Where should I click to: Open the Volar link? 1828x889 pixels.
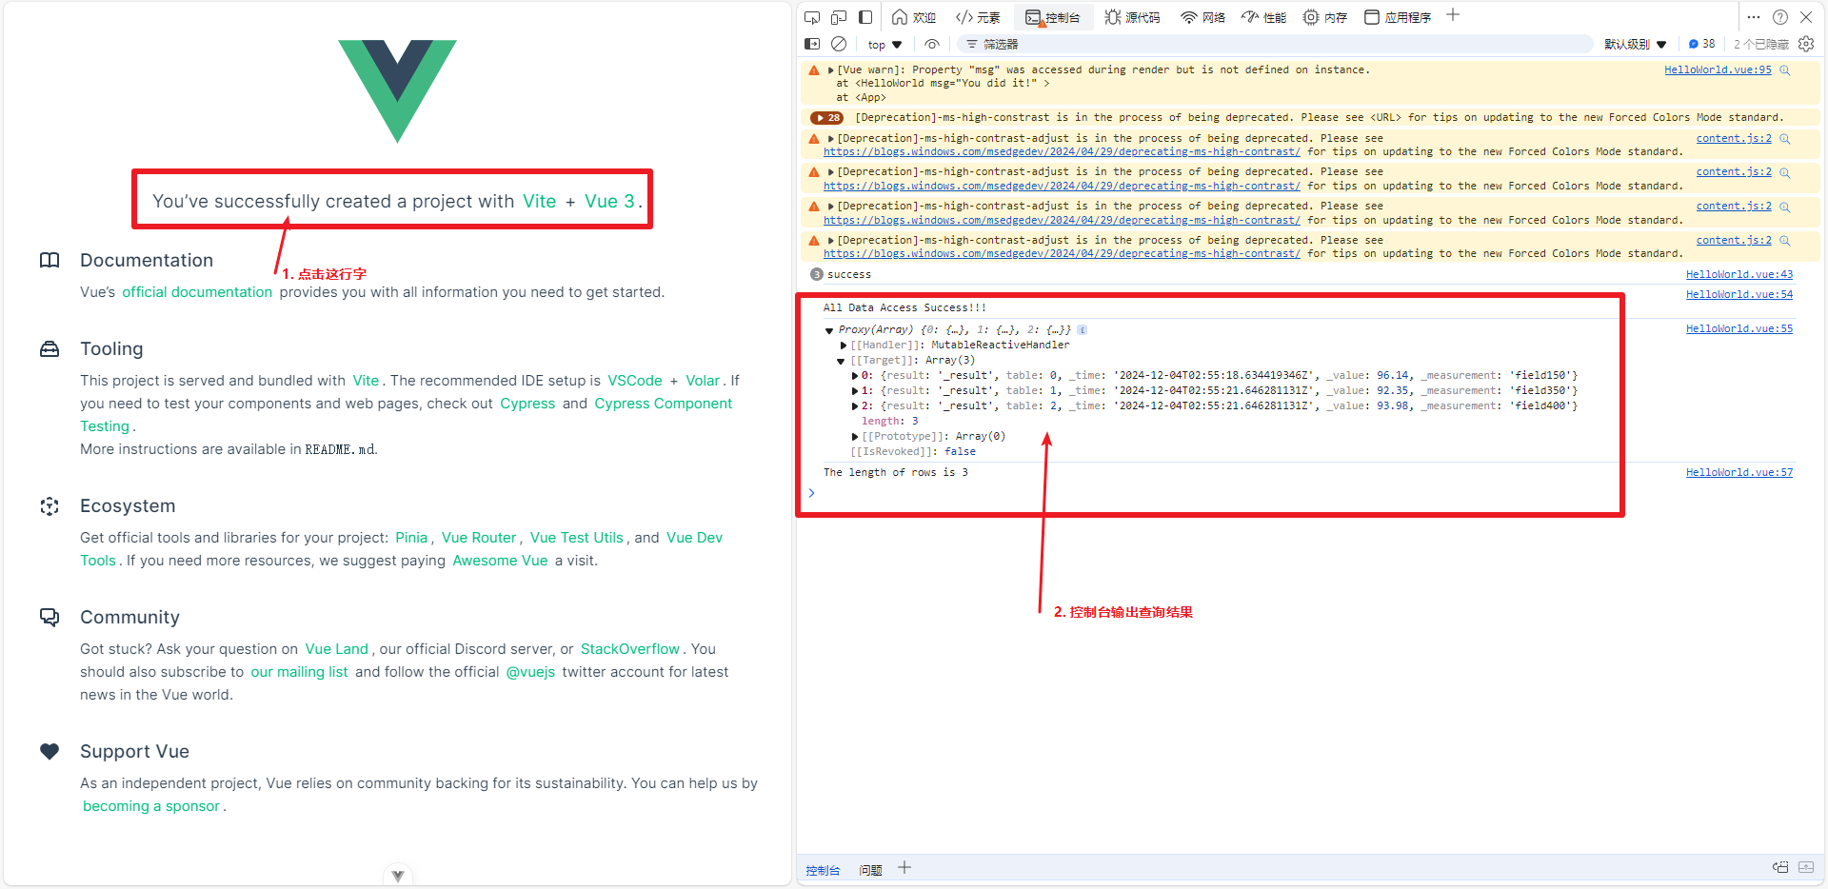pos(703,381)
